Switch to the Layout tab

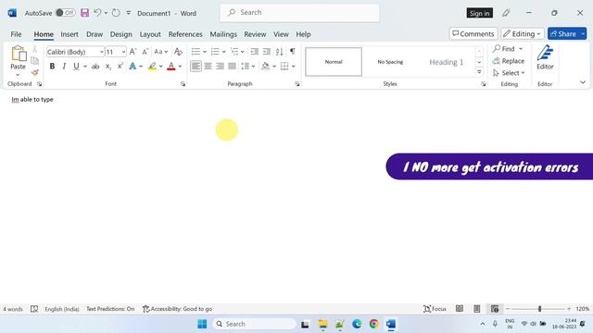(150, 34)
